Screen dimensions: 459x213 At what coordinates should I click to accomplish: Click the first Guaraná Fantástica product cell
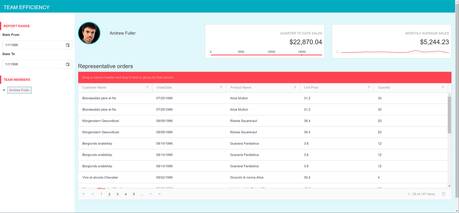[263, 143]
